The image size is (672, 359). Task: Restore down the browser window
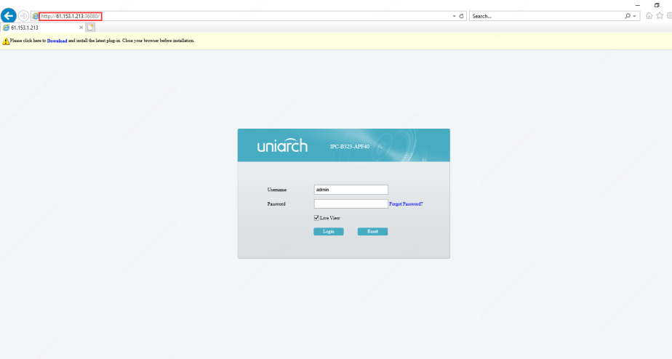click(x=657, y=5)
